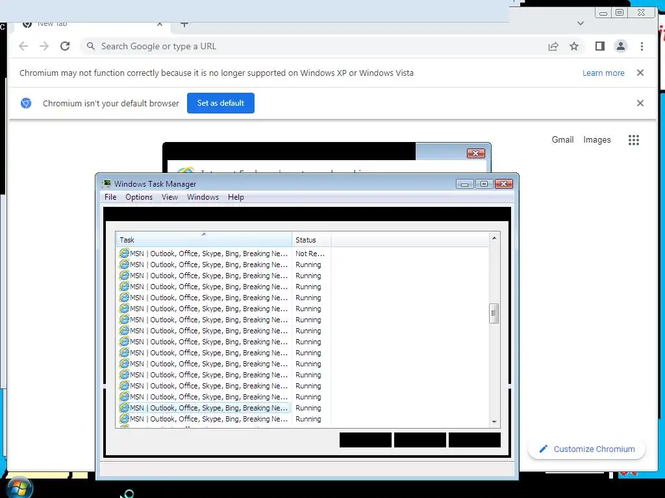This screenshot has width=665, height=498.
Task: Click the Not Re... status cell
Action: 310,254
